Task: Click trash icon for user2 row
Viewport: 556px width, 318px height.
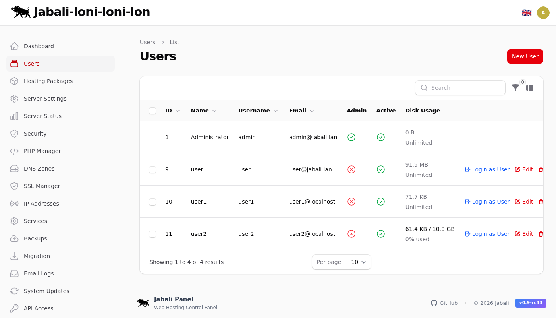Action: click(x=541, y=234)
